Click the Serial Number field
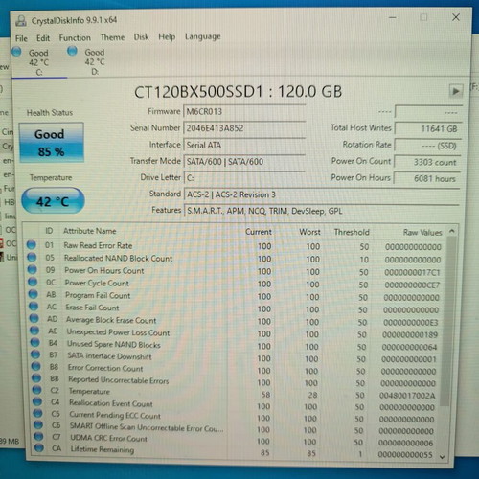Screen dimensions: 479x479 [244, 128]
